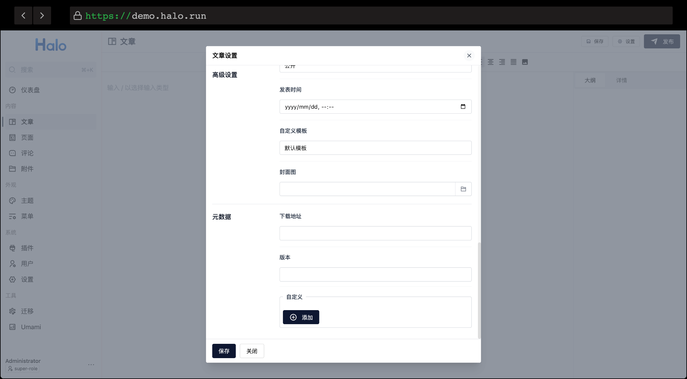Insert an image via the toolbar icon
The width and height of the screenshot is (687, 379).
(525, 62)
